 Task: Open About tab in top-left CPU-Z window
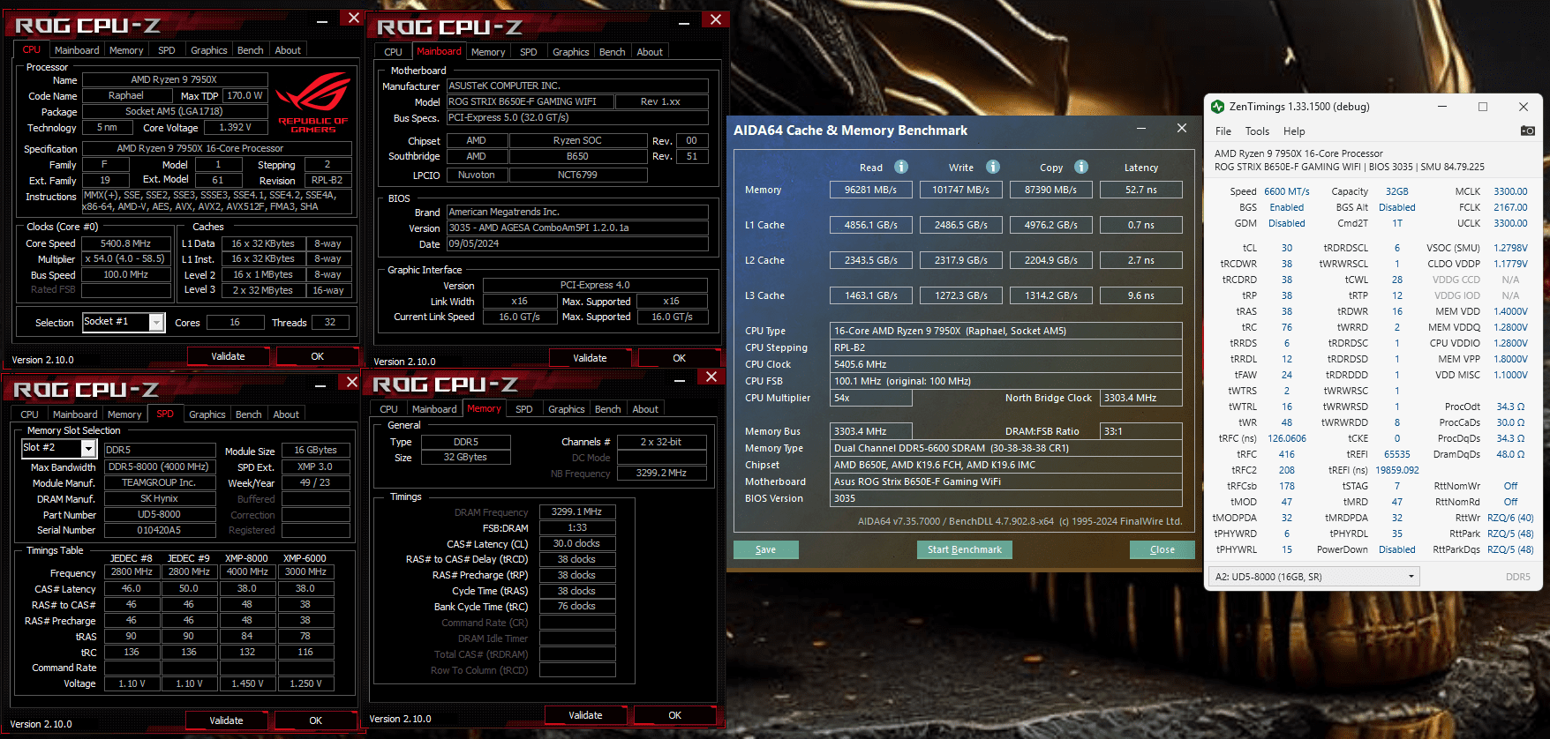tap(288, 50)
